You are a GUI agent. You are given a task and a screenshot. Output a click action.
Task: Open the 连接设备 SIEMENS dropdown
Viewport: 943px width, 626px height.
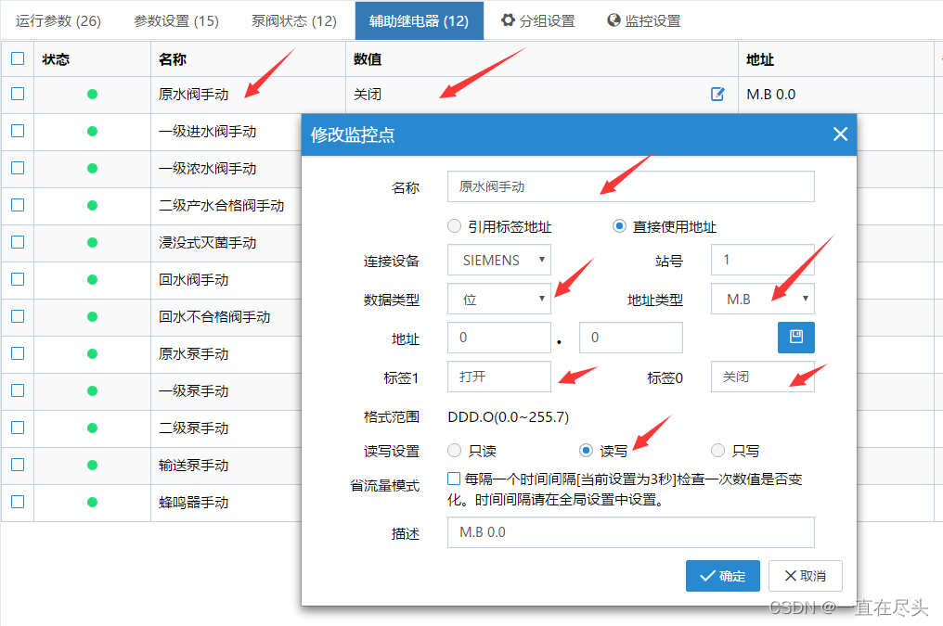pos(499,261)
